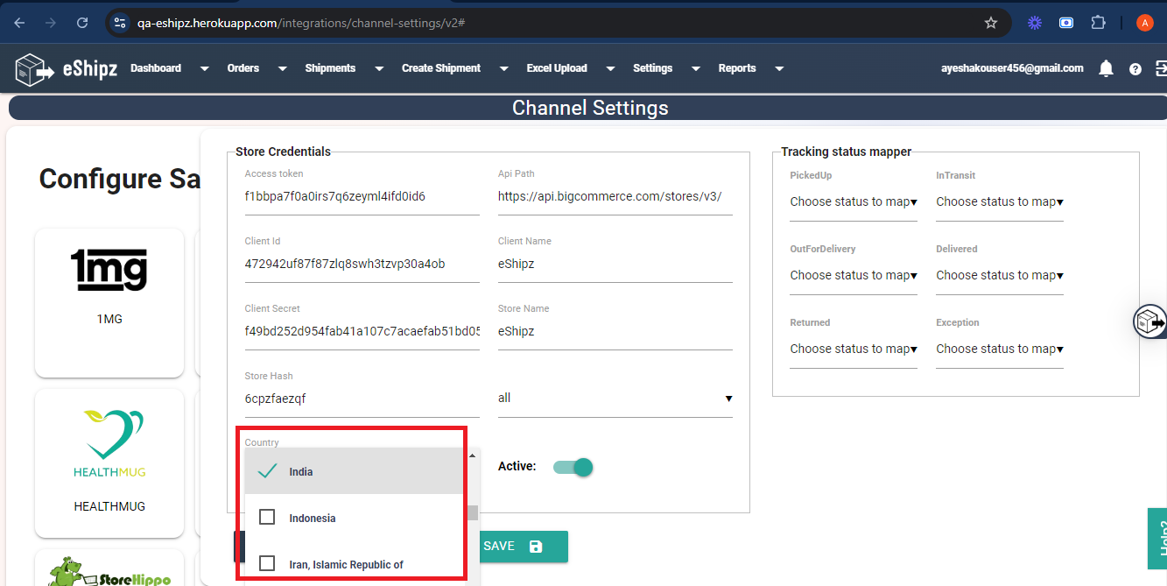Open the Exception status dropdown
1167x586 pixels.
pos(1000,349)
